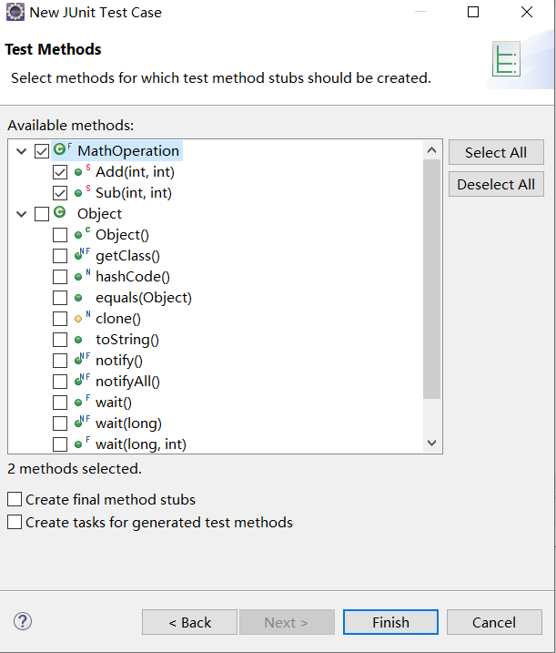Click the wait(long) method icon
556x653 pixels.
pos(82,423)
